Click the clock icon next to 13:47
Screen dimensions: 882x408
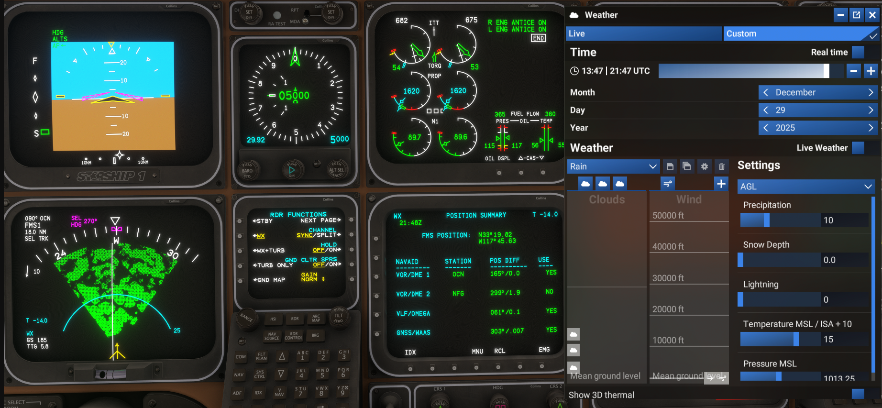click(574, 71)
